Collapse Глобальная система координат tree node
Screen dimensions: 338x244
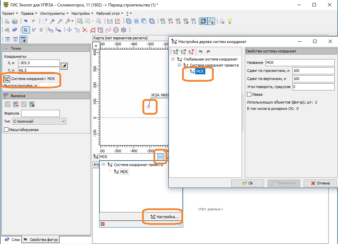pos(173,59)
